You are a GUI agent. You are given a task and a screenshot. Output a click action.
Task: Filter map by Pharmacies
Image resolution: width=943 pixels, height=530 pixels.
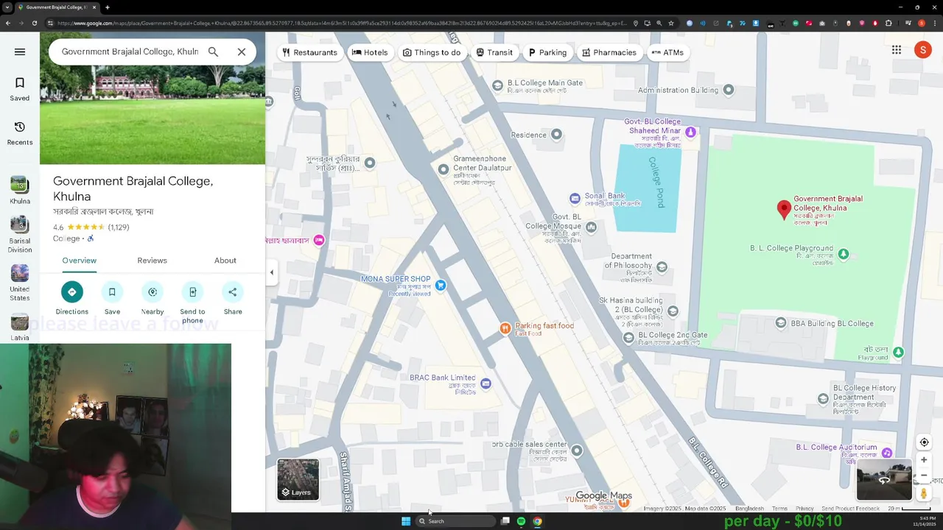(x=609, y=52)
